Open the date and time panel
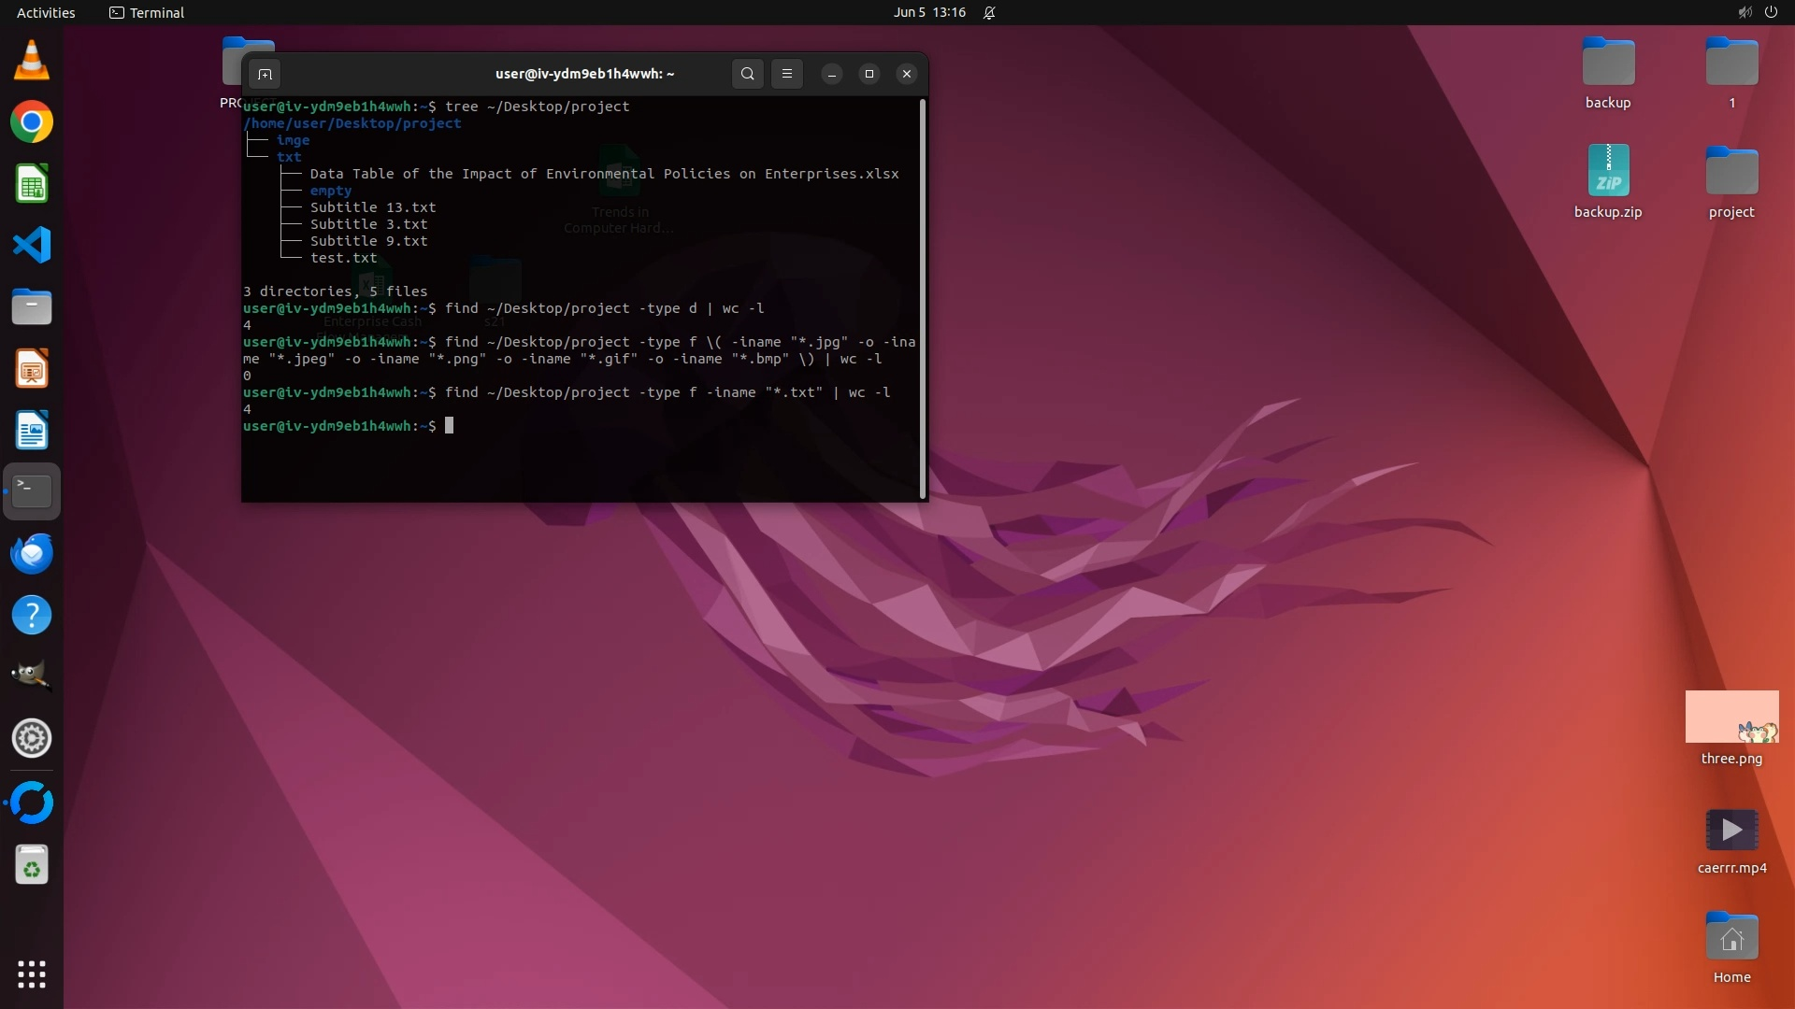1795x1009 pixels. [x=928, y=12]
